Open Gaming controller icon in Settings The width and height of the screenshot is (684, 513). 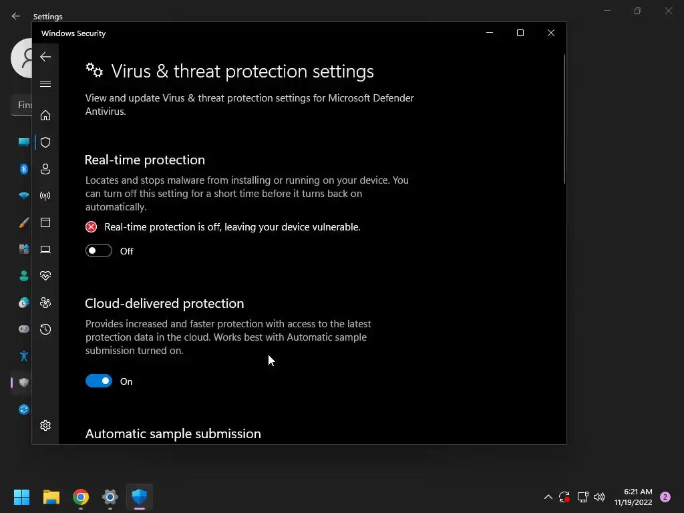pos(24,329)
